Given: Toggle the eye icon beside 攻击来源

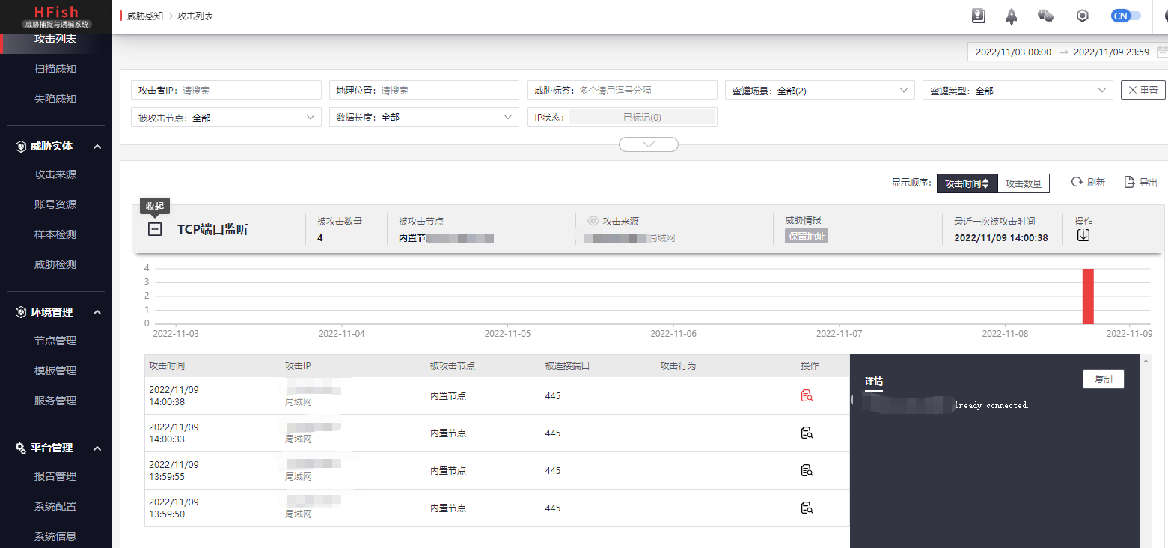Looking at the screenshot, I should (593, 221).
